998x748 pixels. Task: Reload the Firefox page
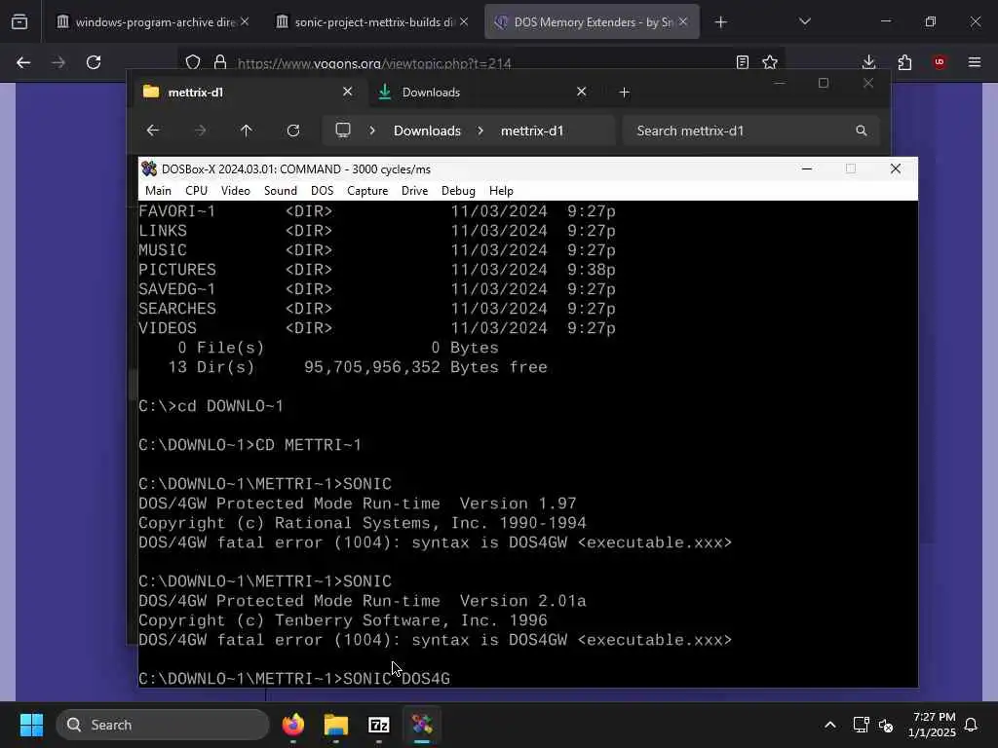[x=94, y=62]
